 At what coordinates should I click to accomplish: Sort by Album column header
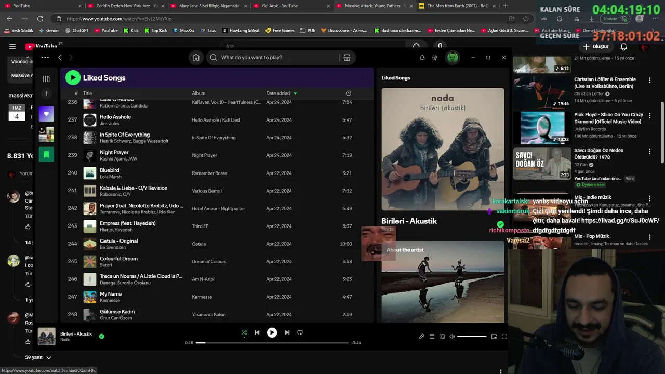(198, 94)
